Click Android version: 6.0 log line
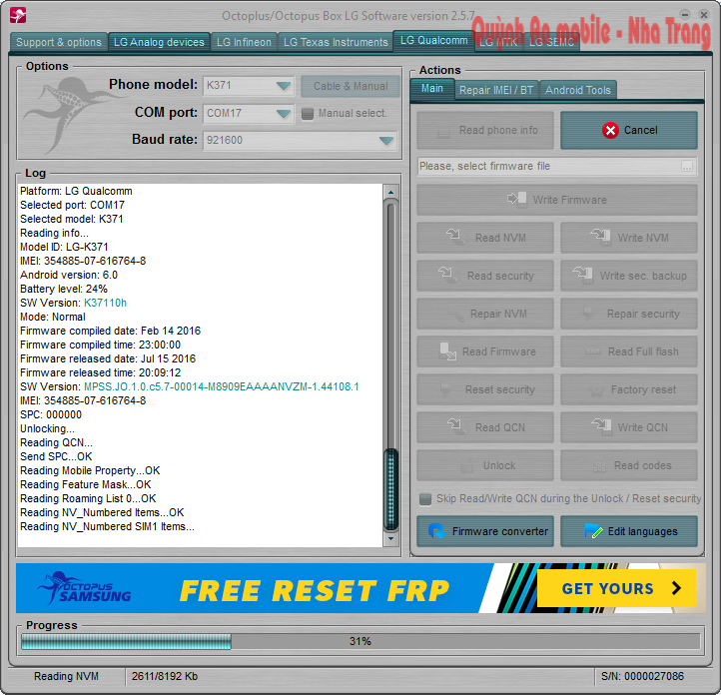Screen dimensions: 721x695 tap(69, 275)
